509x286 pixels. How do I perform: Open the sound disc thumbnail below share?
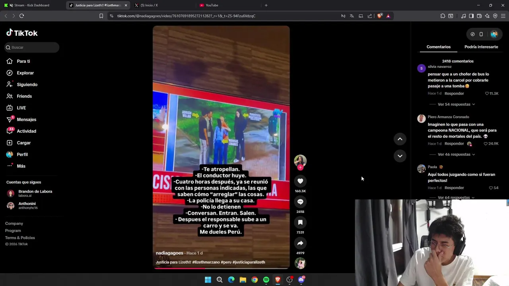click(300, 263)
